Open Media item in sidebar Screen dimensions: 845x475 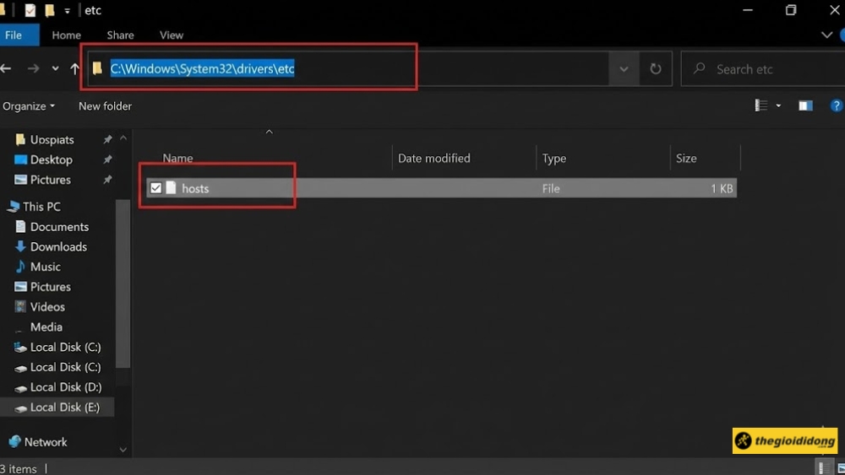(46, 327)
